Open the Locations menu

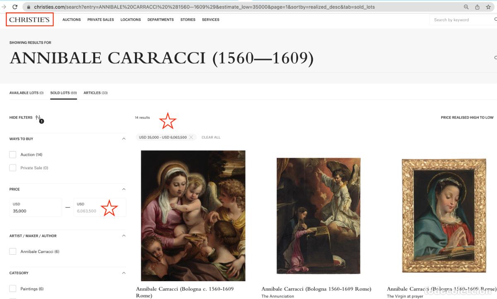[x=130, y=19]
